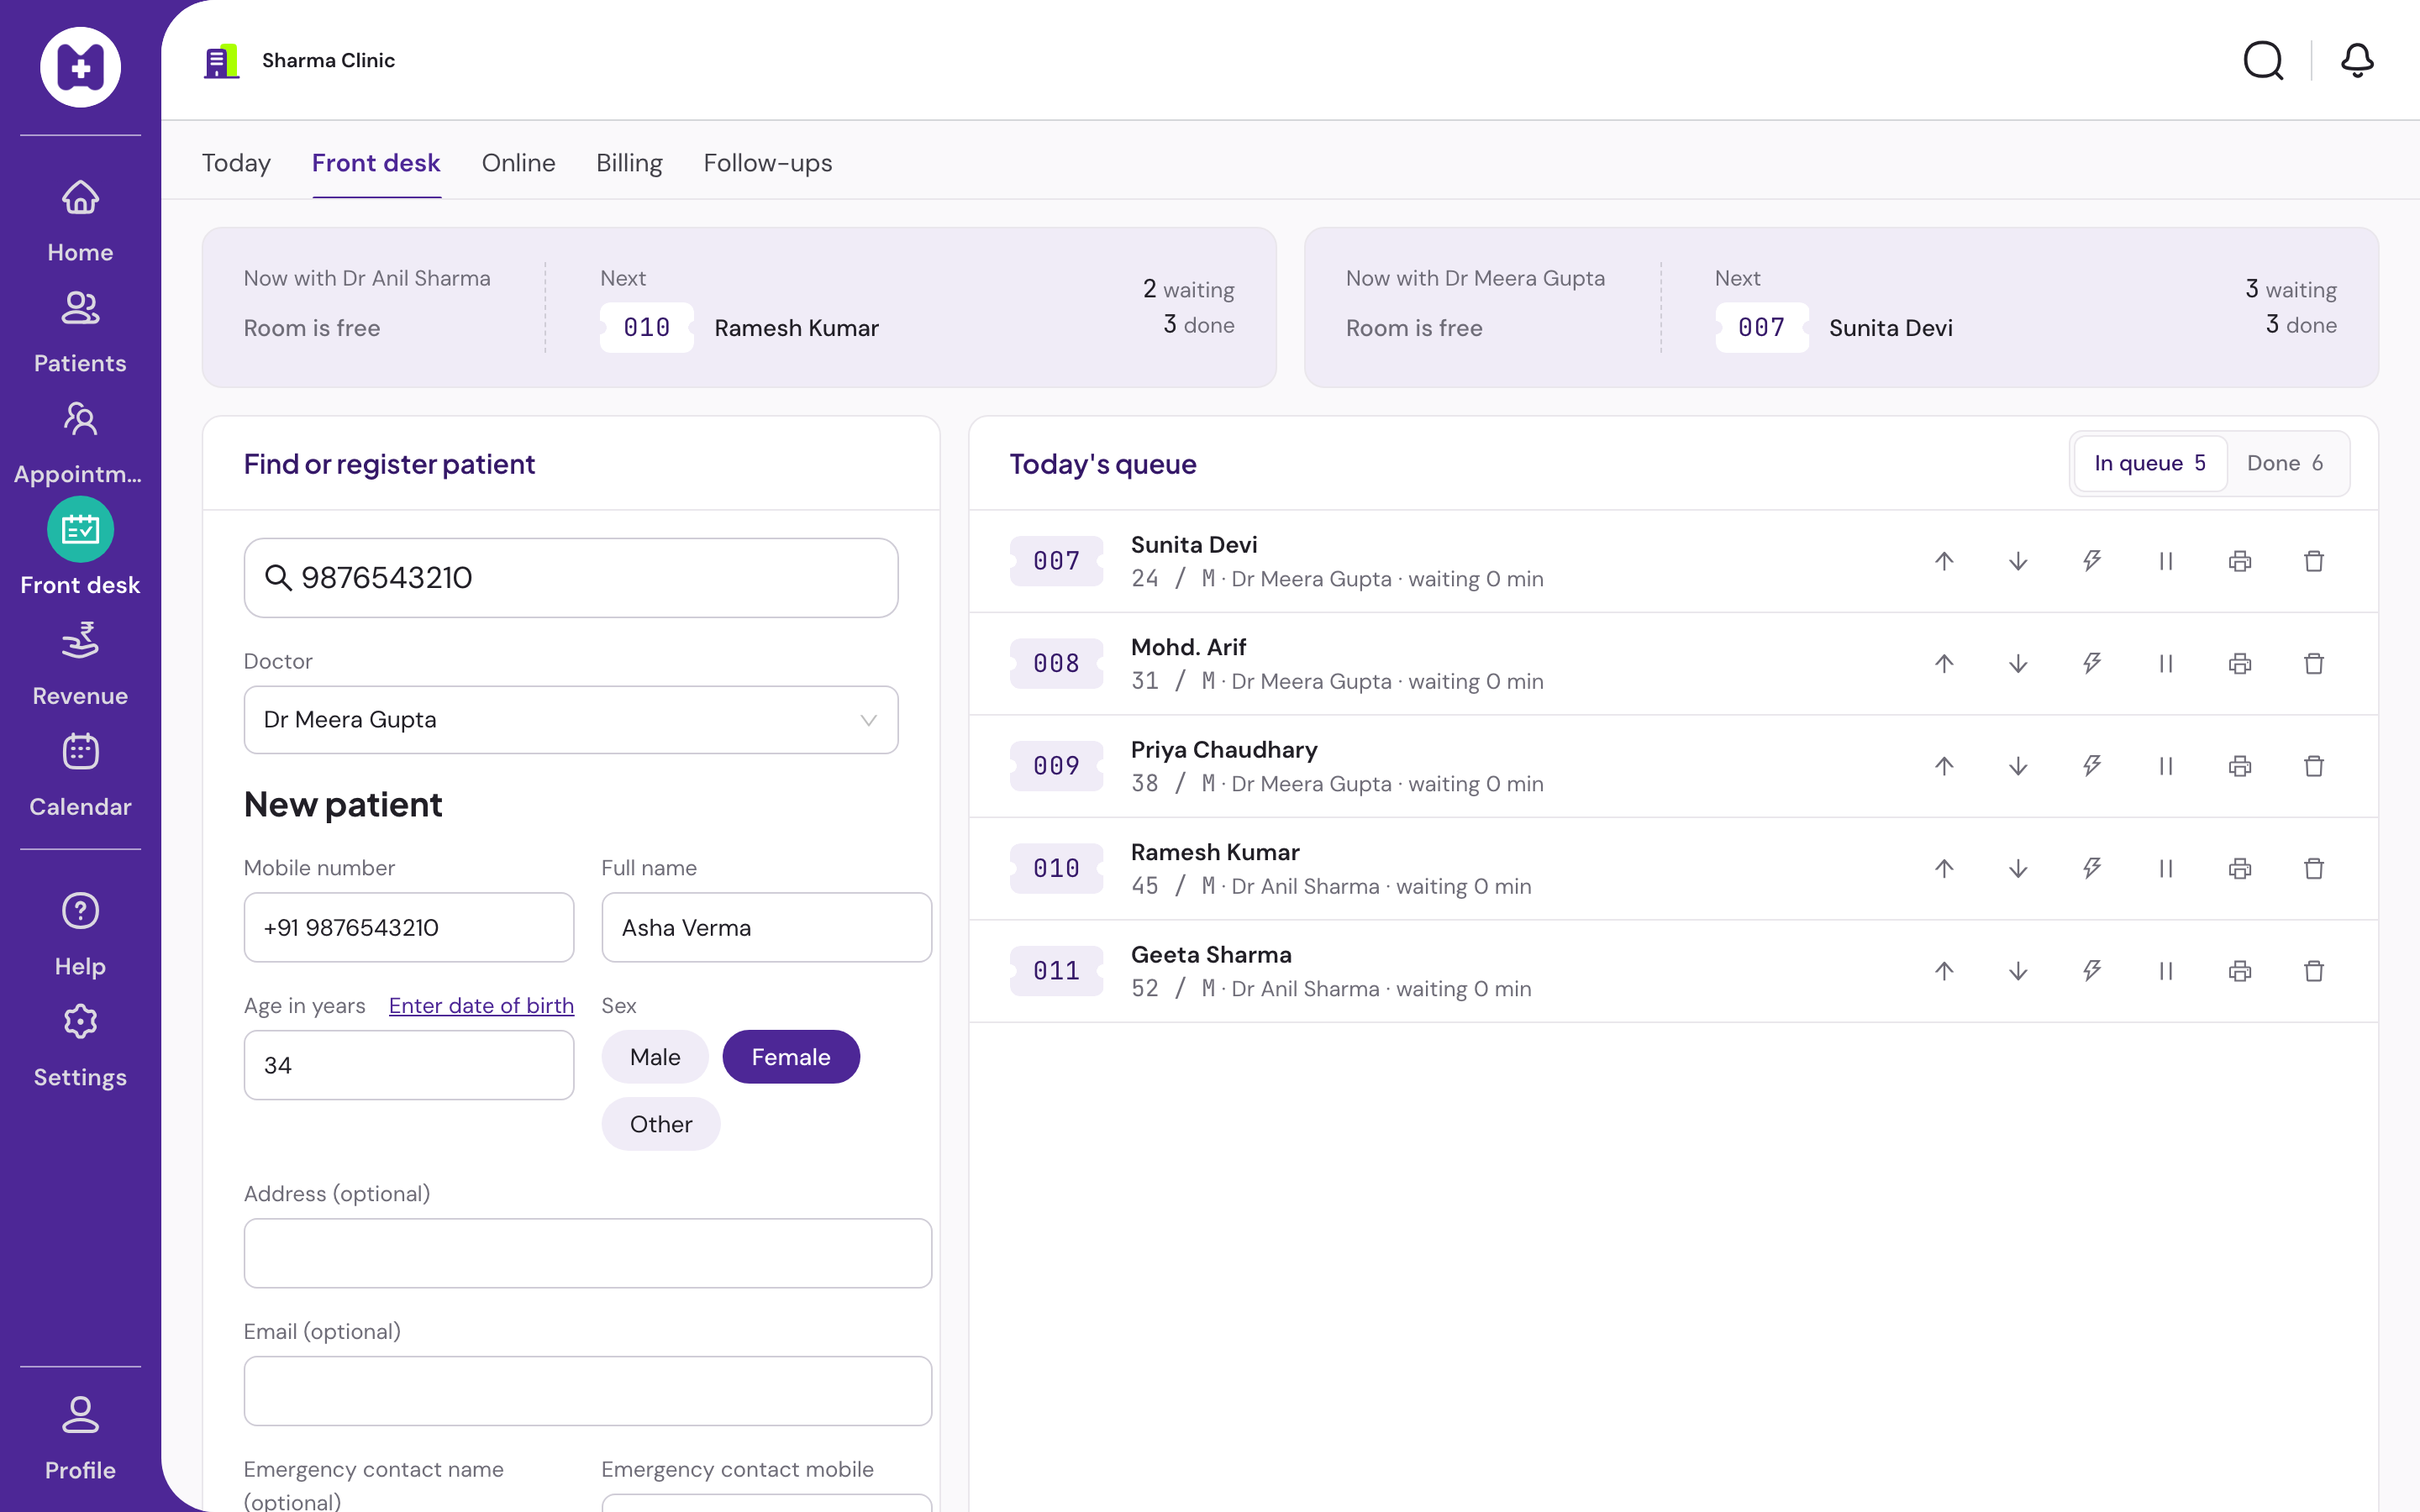Screen dimensions: 2420x1512
Task: Open Sharma Clinic selector in header
Action: pos(299,60)
